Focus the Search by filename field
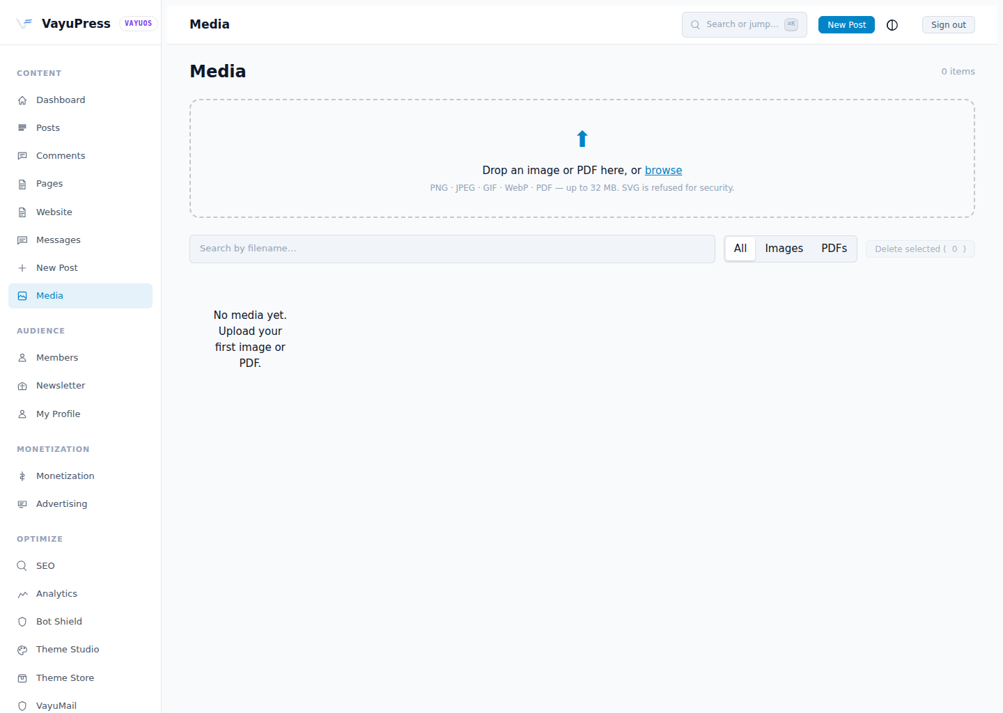This screenshot has height=713, width=1003. [x=452, y=249]
